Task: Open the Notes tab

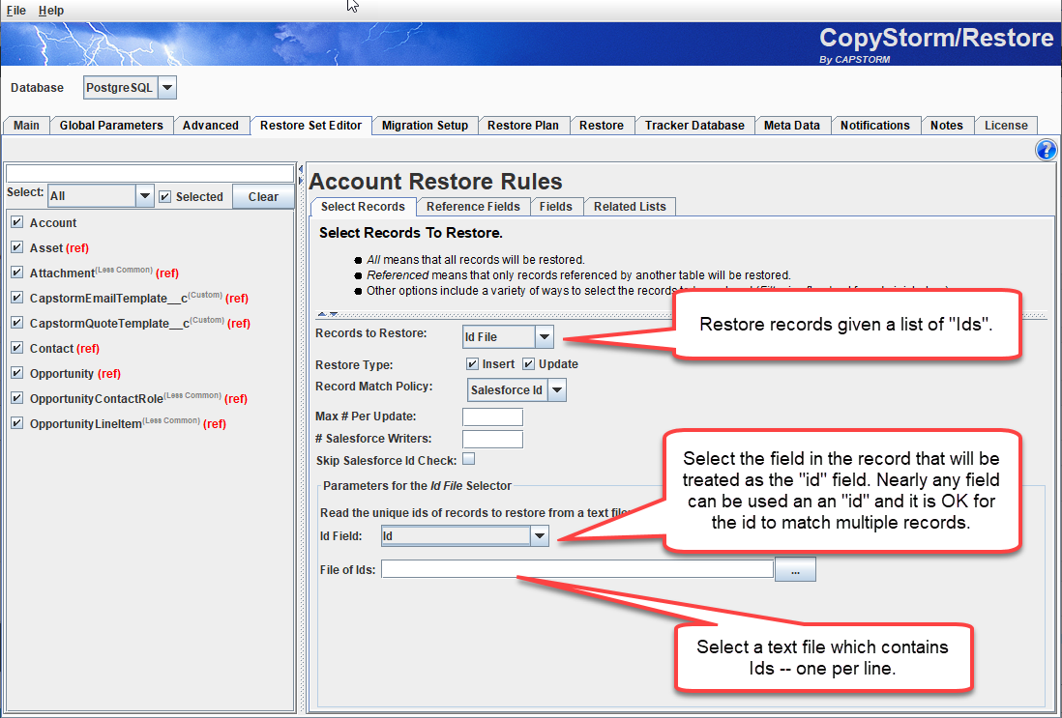Action: (946, 126)
